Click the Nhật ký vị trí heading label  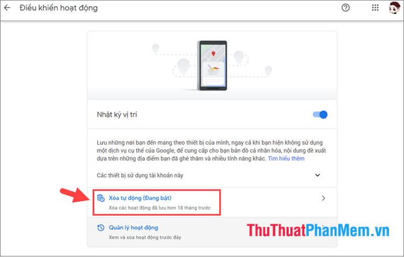click(x=117, y=115)
